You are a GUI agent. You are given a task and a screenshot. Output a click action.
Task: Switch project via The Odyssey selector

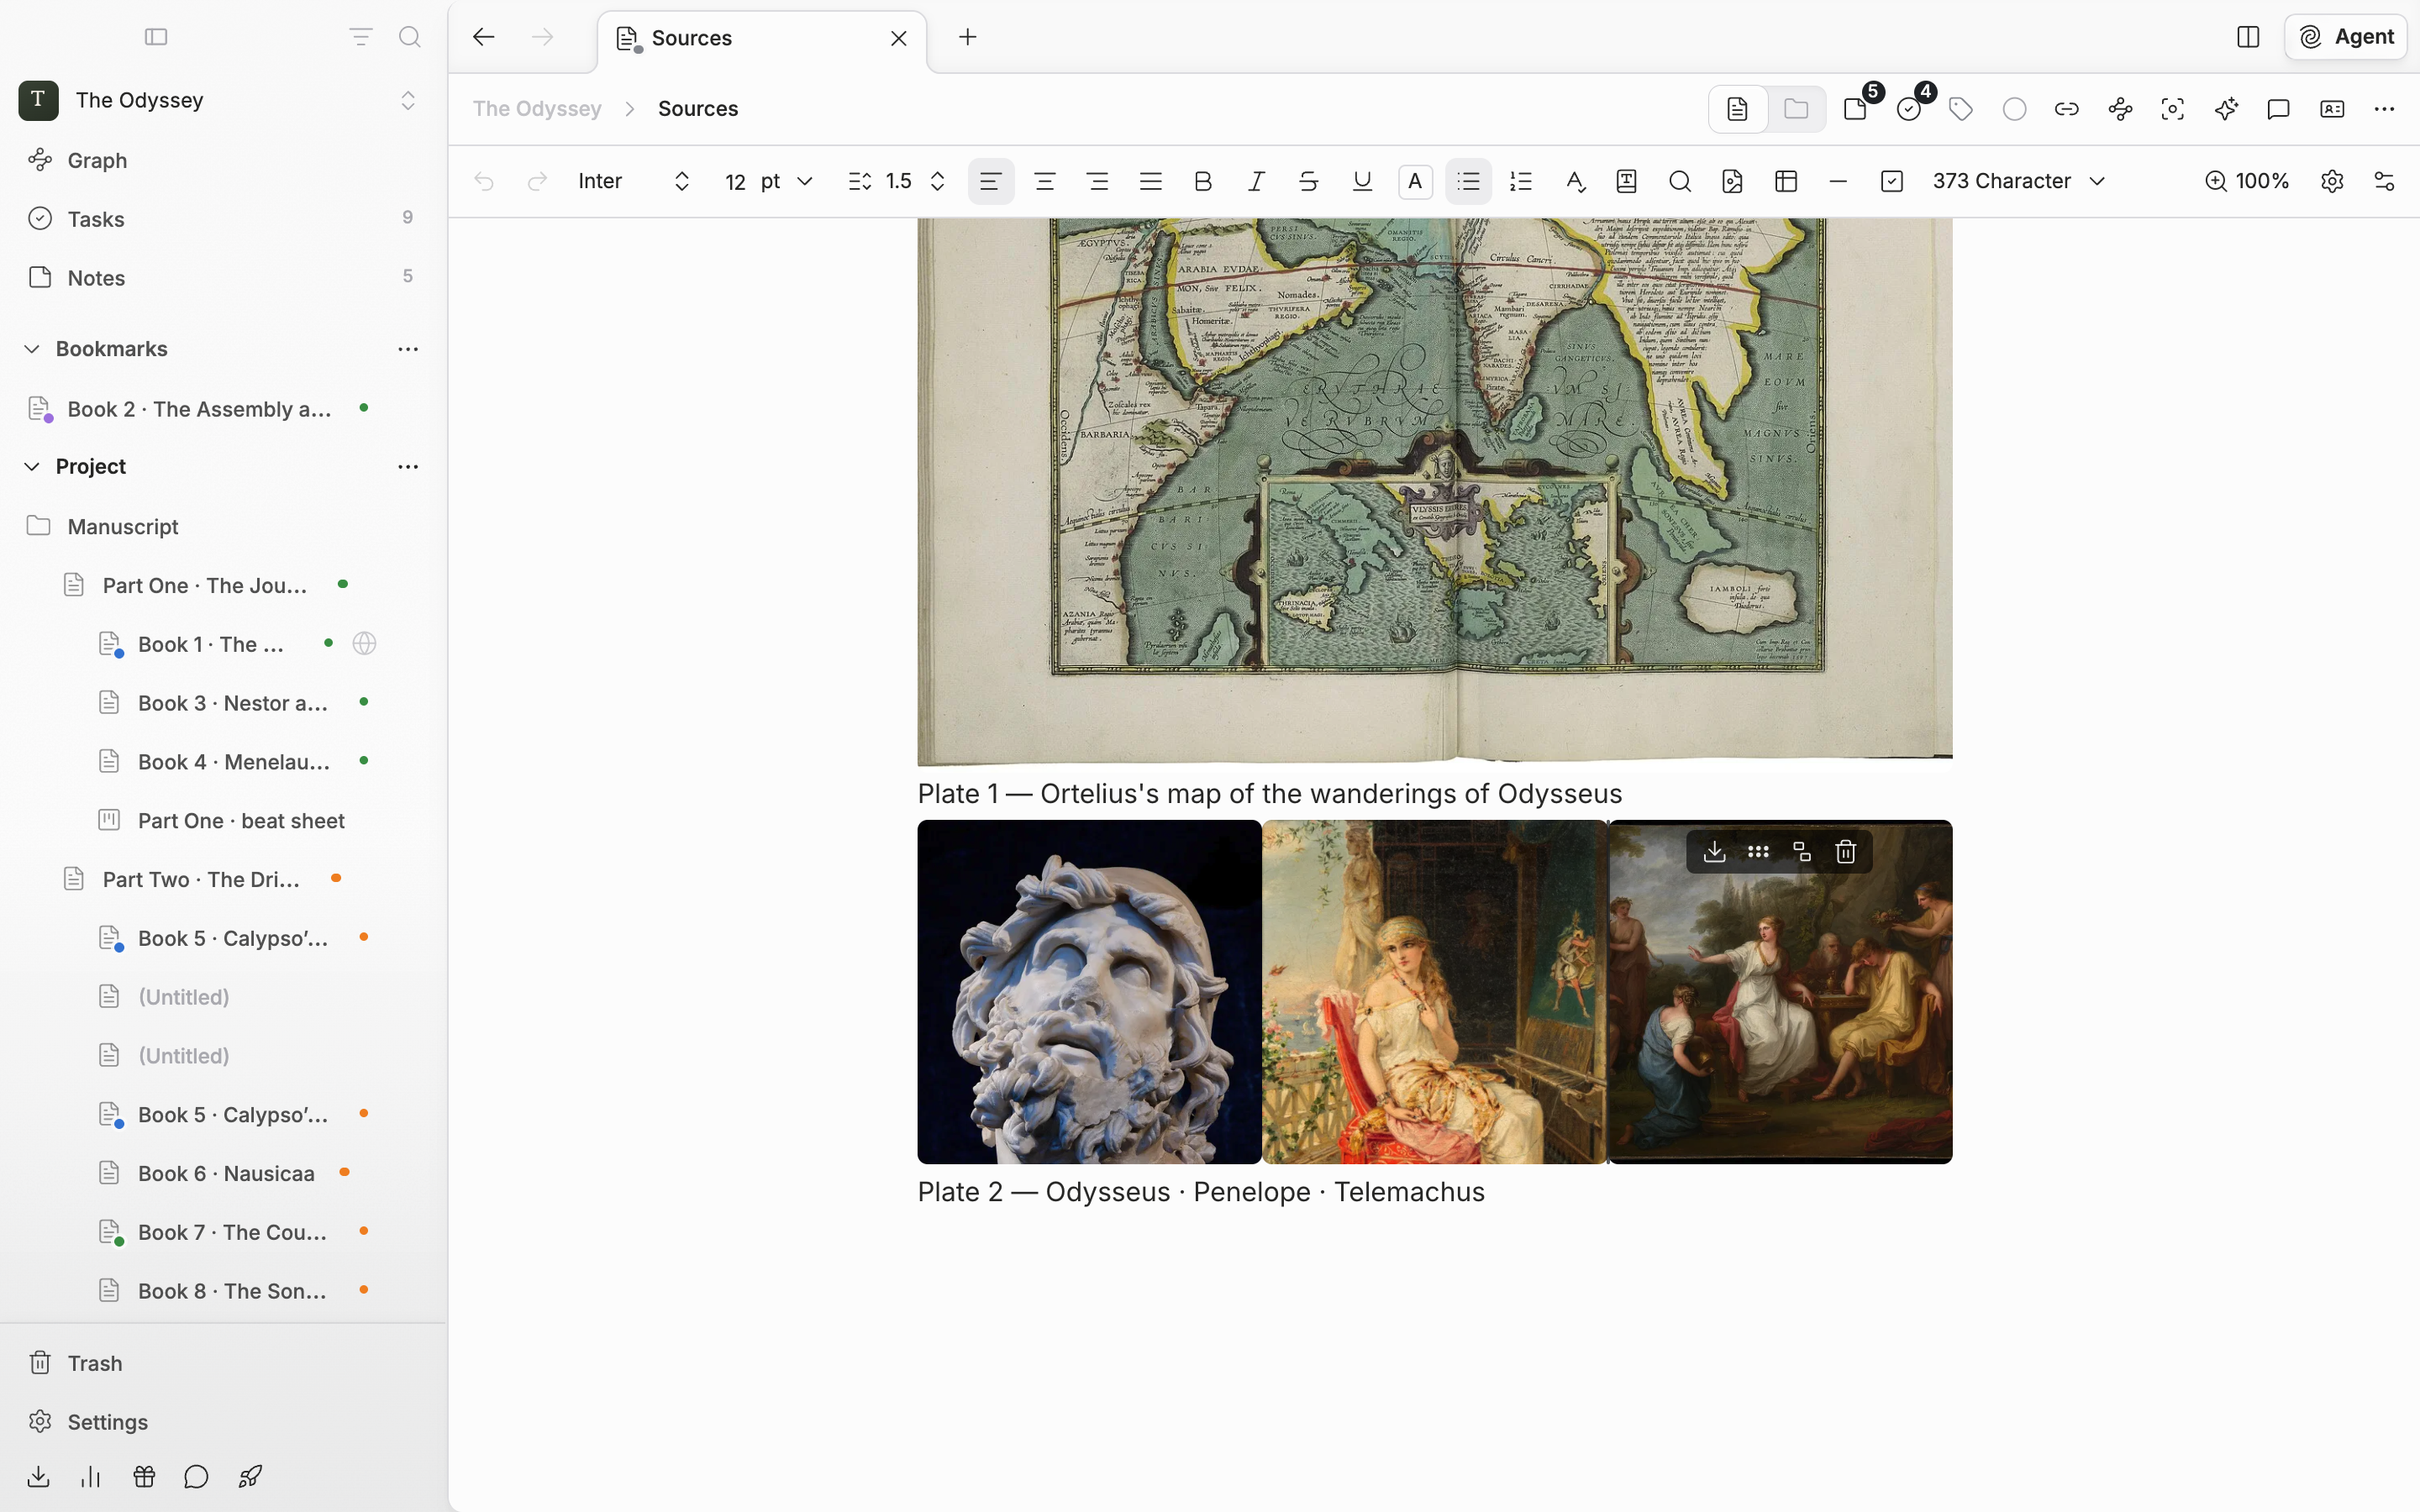click(218, 100)
